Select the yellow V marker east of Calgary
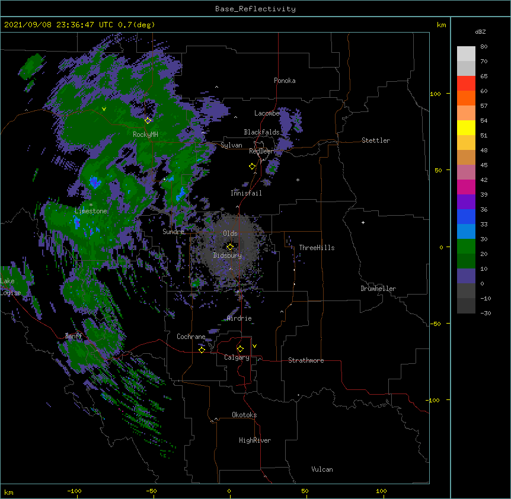The width and height of the screenshot is (511, 499). [254, 346]
